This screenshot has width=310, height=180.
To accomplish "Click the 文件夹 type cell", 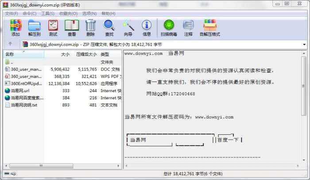I will pos(107,62).
